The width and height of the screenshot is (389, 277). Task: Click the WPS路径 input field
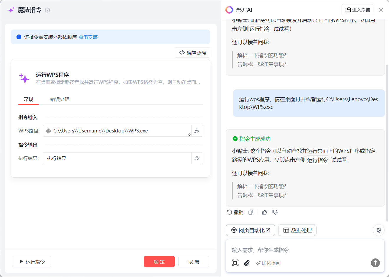point(117,131)
